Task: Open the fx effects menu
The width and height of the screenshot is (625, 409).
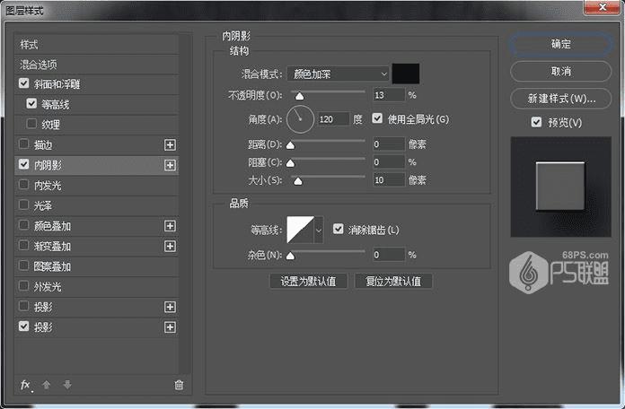Action: click(25, 385)
